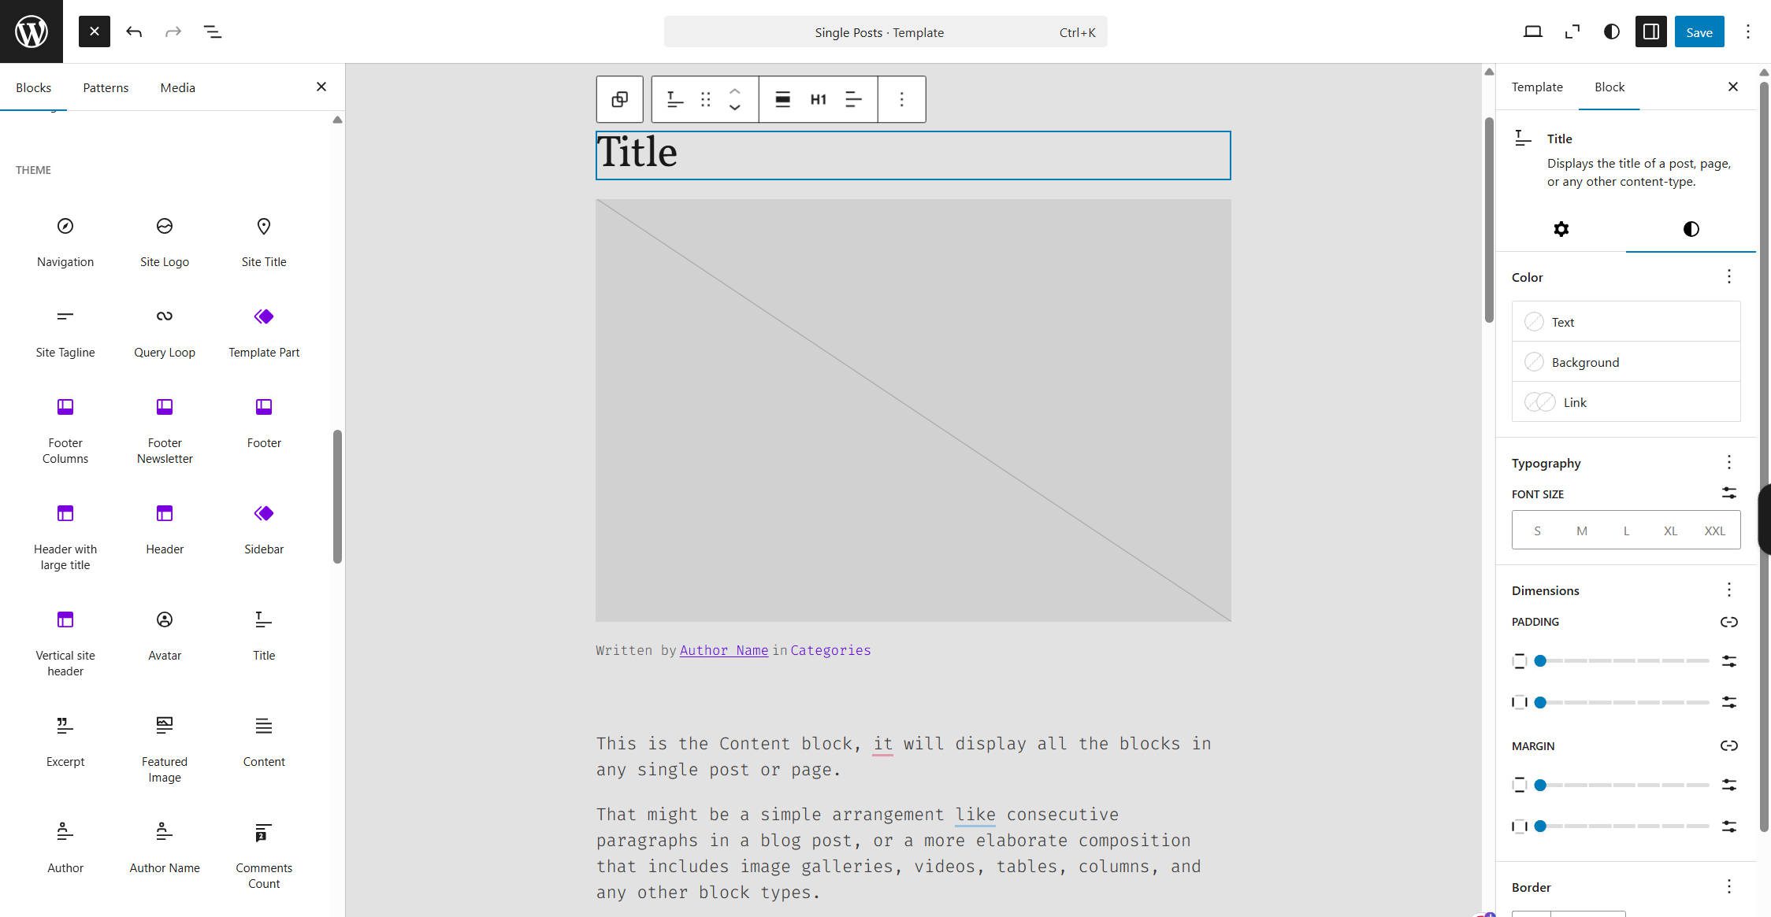The width and height of the screenshot is (1771, 917).
Task: Insert the Header with large title part
Action: click(x=65, y=538)
